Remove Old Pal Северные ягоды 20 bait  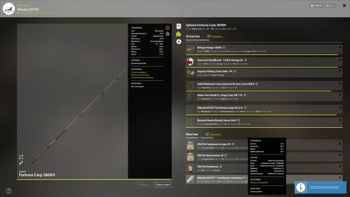click(340, 144)
